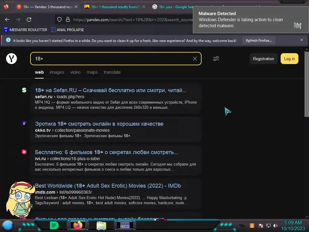Open the IMDb Best Worldwide Movies result

[x=108, y=186]
